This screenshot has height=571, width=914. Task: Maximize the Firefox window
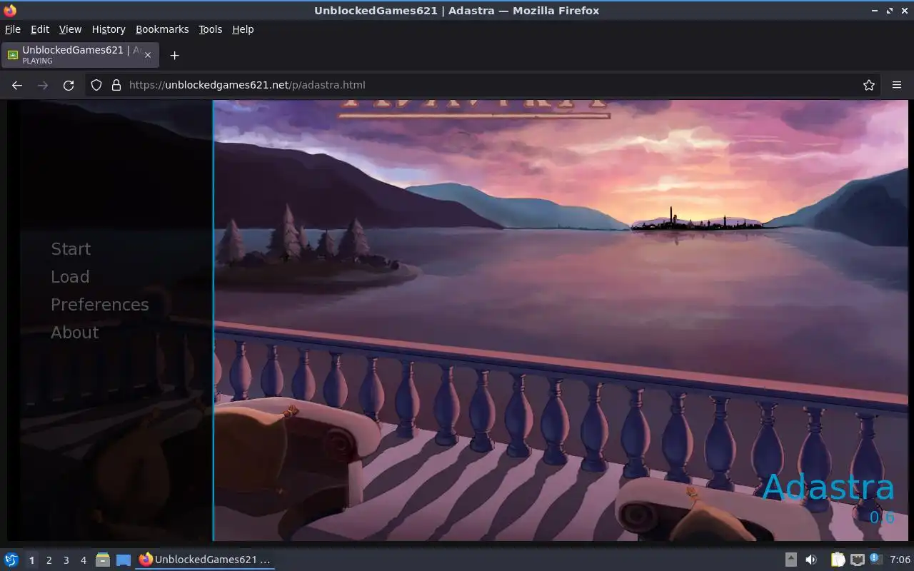coord(890,11)
